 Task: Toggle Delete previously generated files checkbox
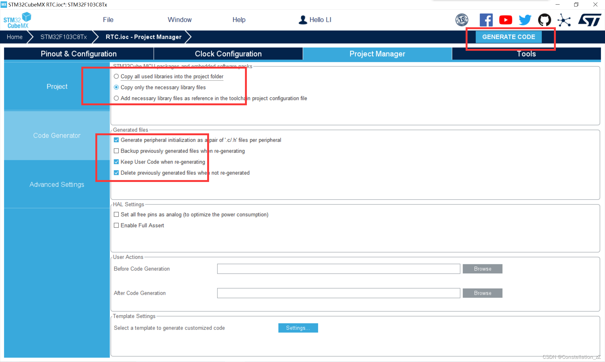117,173
